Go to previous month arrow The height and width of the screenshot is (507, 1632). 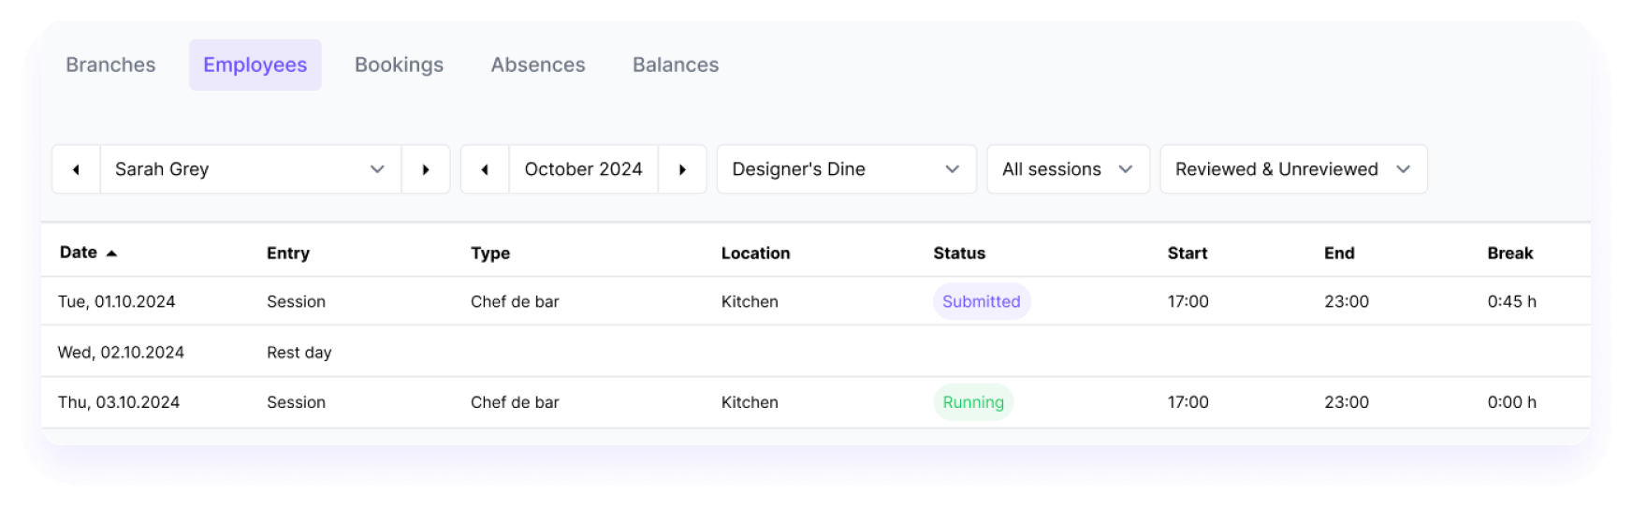tap(485, 169)
